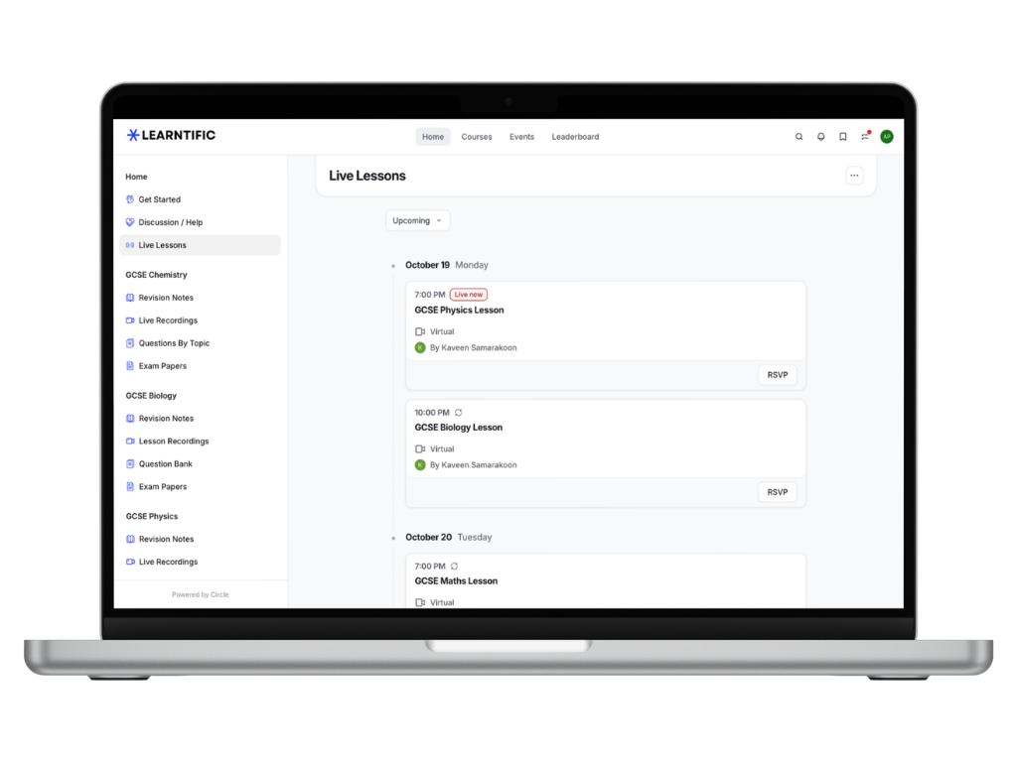Open Live Recordings under GCSE Physics

(x=168, y=562)
